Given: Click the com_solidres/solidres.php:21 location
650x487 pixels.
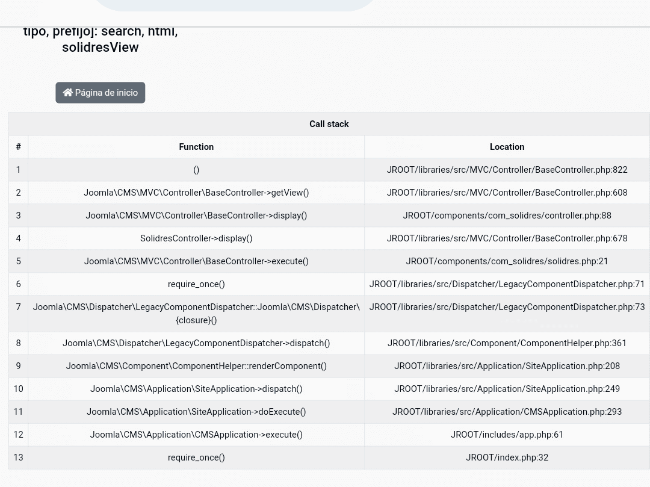Looking at the screenshot, I should (x=507, y=261).
